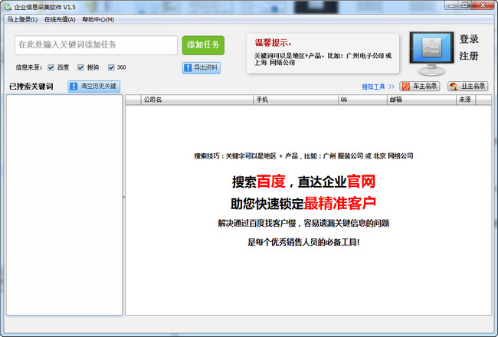This screenshot has width=498, height=337.
Task: Click the 登录 login link
Action: [x=469, y=39]
